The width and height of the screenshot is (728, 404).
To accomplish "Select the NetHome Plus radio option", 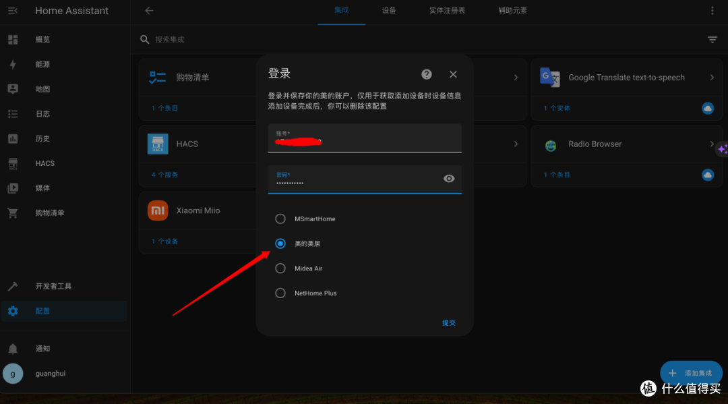I will [x=280, y=293].
